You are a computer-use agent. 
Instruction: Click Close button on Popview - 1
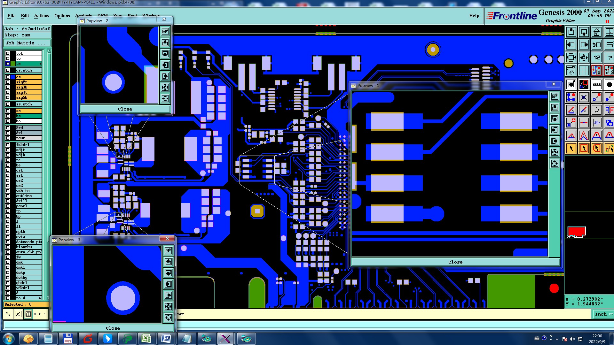coord(455,262)
